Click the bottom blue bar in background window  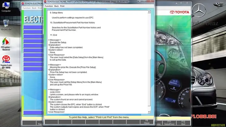(33, 113)
